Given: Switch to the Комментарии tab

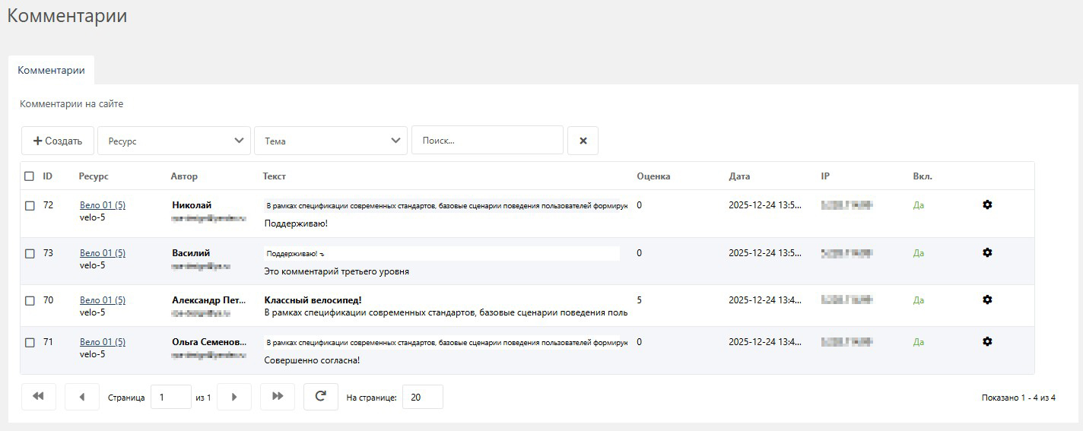Looking at the screenshot, I should click(51, 70).
